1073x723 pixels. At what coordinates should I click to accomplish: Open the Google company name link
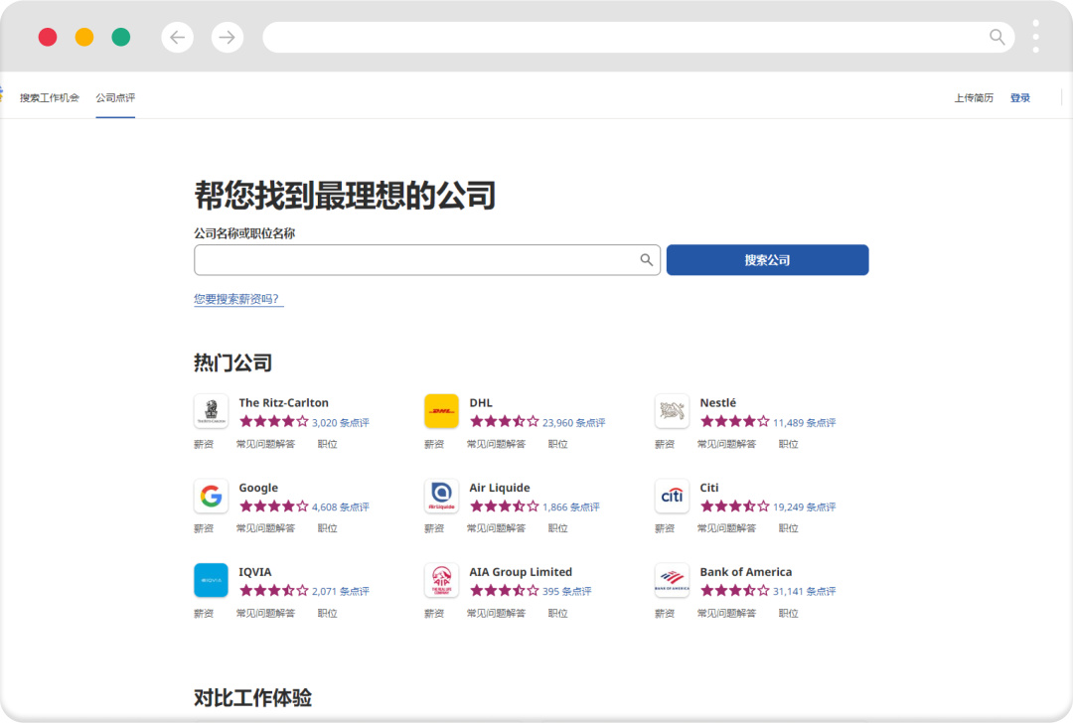pos(258,488)
